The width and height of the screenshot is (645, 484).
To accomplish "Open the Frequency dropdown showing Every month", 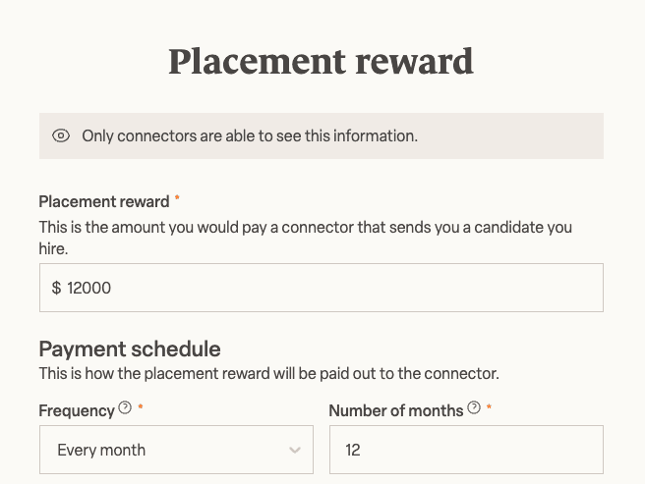I will [167, 450].
